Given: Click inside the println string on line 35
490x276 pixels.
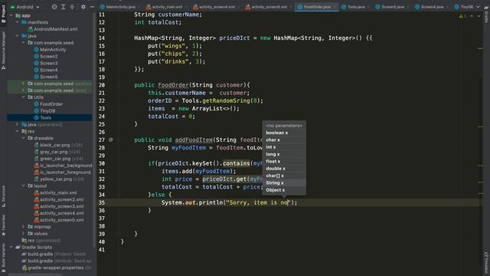Looking at the screenshot, I should point(259,202).
